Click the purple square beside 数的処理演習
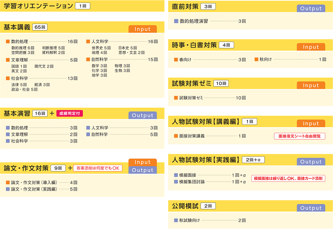333x229 pixels. coord(176,21)
